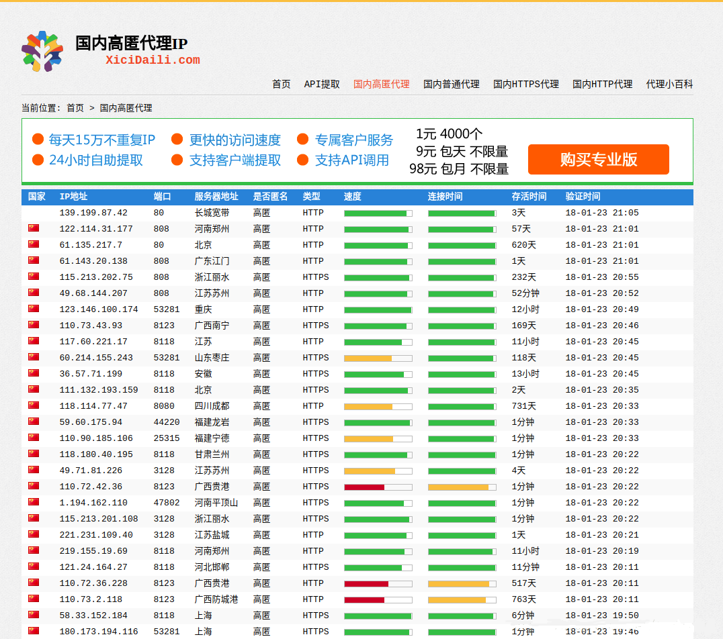Click server location 长城宽带
Image resolution: width=723 pixels, height=639 pixels.
pos(212,212)
